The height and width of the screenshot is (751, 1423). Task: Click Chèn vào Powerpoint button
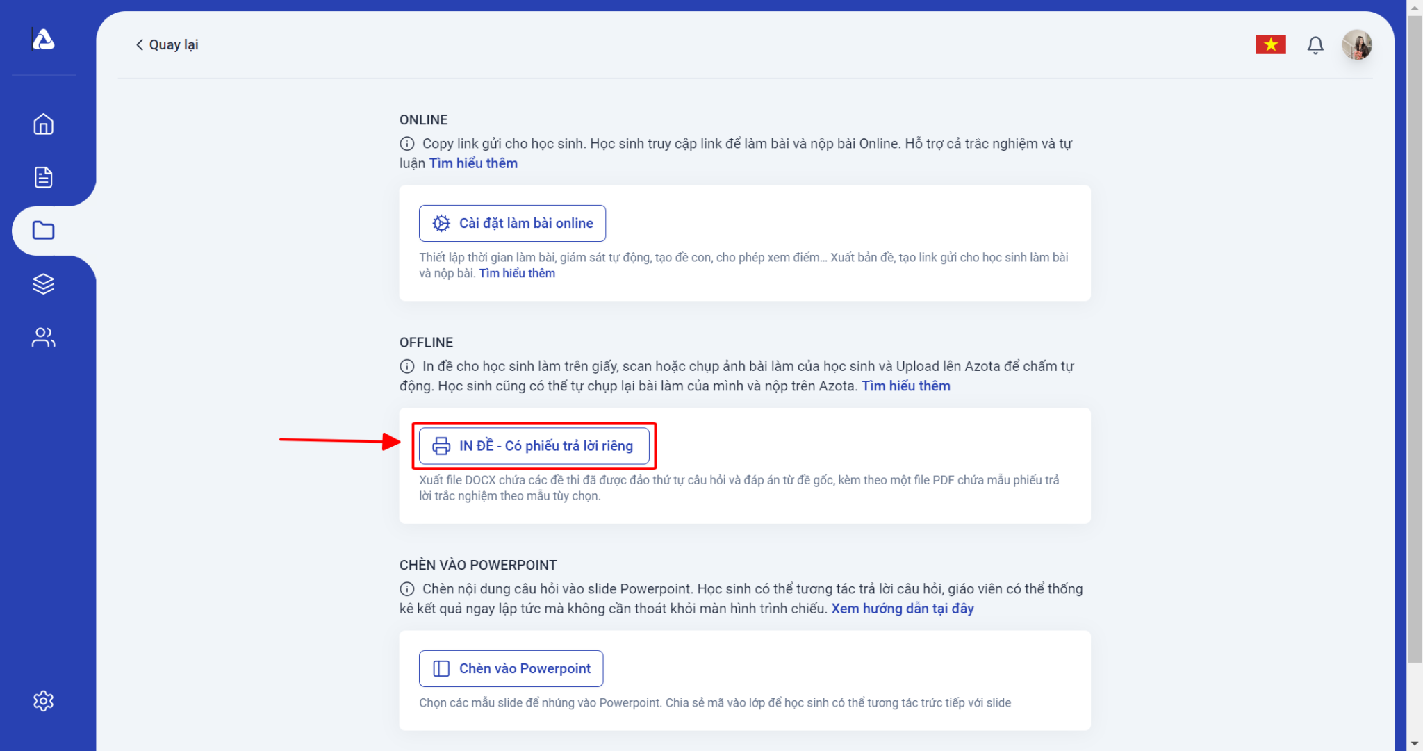click(x=511, y=668)
